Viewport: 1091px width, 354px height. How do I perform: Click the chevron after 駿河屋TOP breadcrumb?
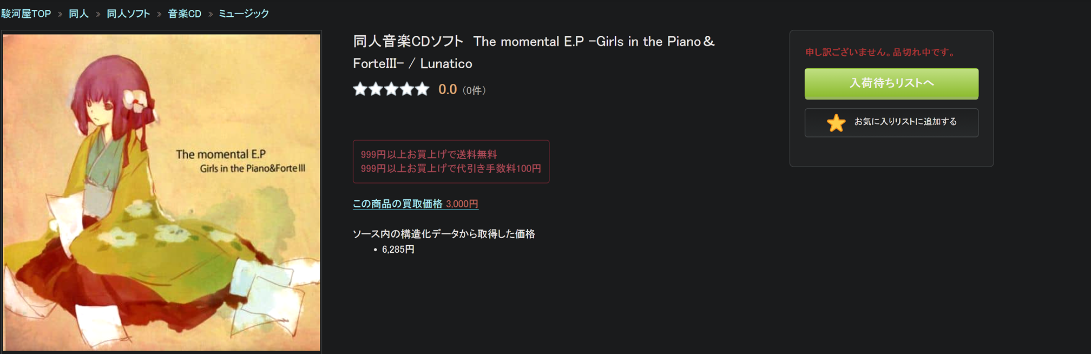coord(60,14)
